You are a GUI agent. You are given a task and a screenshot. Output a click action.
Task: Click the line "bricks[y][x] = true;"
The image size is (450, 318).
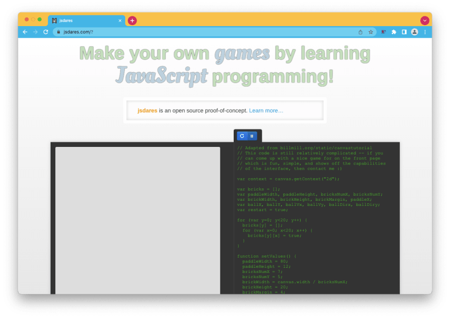[275, 235]
